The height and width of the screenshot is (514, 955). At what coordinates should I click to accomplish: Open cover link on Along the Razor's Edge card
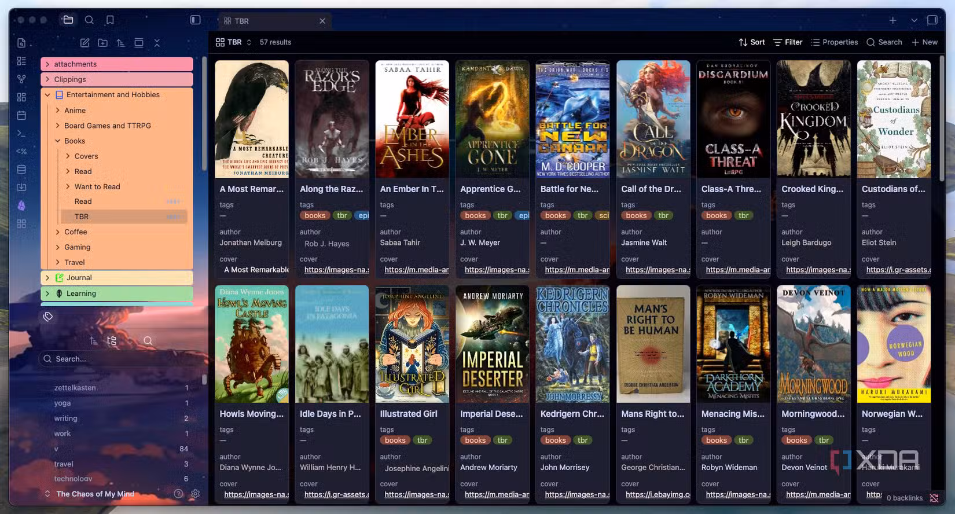pos(336,270)
